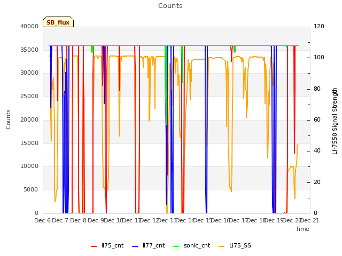Click the Dec 8 date label
The image size is (342, 256).
[x=79, y=220]
